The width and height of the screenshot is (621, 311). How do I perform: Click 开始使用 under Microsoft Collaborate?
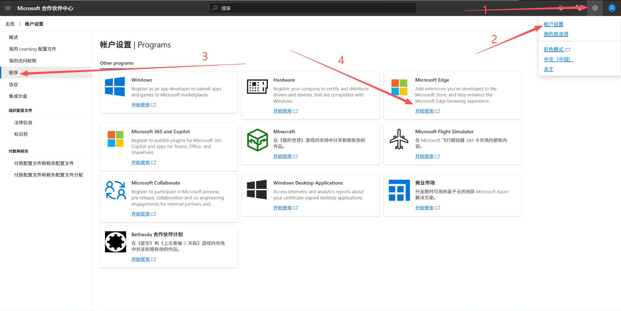click(x=140, y=214)
